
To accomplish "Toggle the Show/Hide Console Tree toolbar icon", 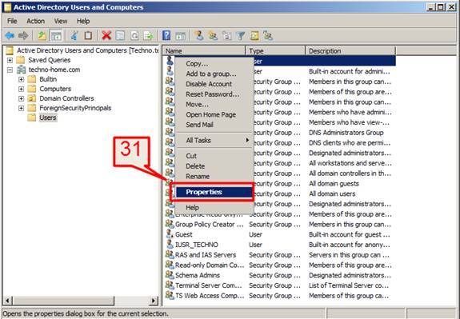I will [56, 36].
